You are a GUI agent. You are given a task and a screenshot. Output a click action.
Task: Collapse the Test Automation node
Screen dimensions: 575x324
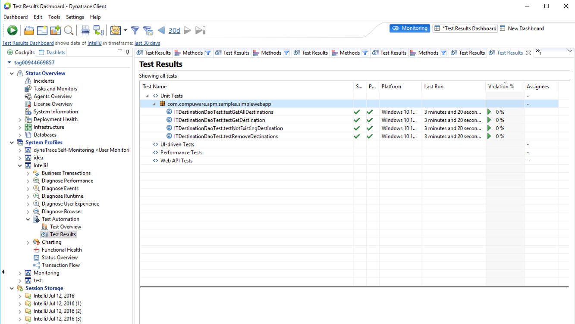point(28,219)
